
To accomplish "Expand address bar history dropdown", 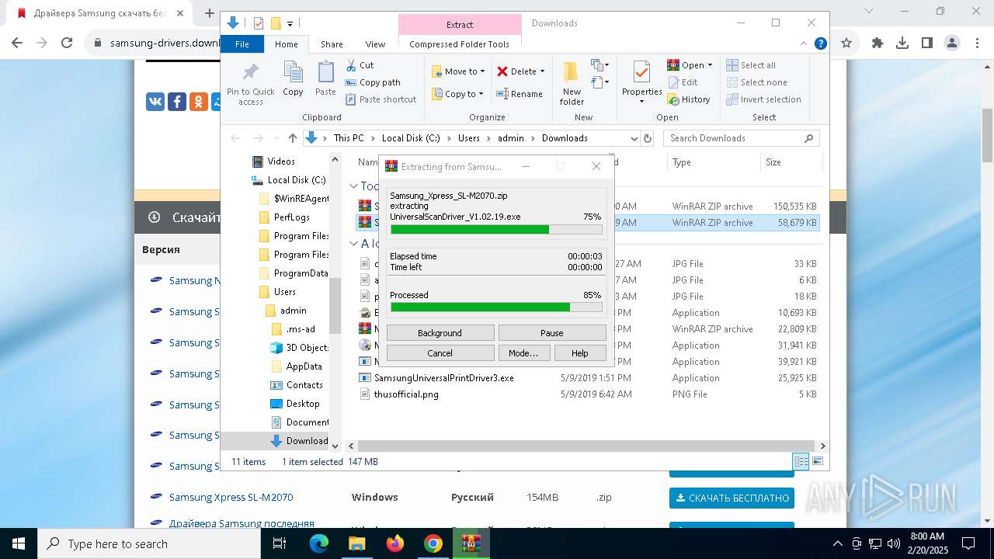I will [x=634, y=138].
